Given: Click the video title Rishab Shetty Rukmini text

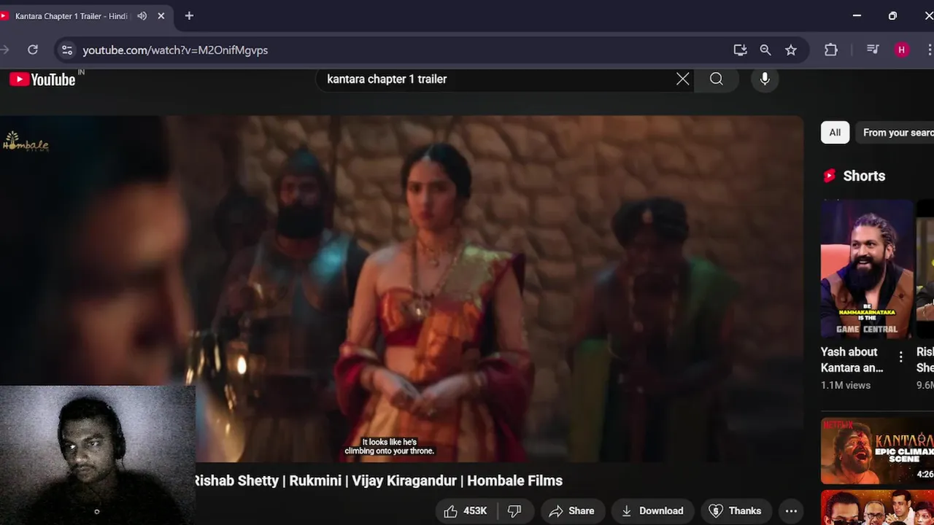Looking at the screenshot, I should point(378,481).
